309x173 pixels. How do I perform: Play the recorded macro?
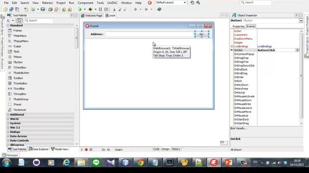[x=82, y=149]
